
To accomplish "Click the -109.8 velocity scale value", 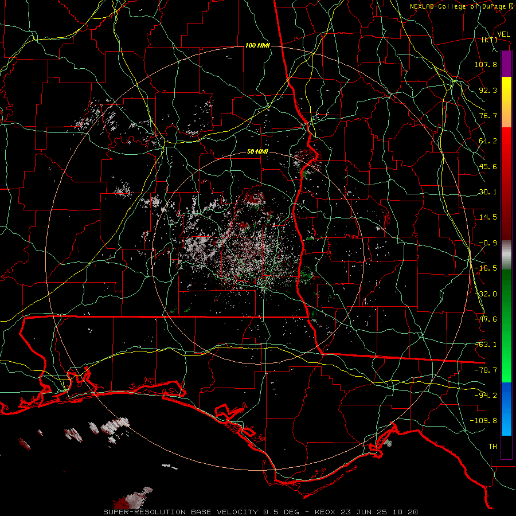I will (483, 421).
